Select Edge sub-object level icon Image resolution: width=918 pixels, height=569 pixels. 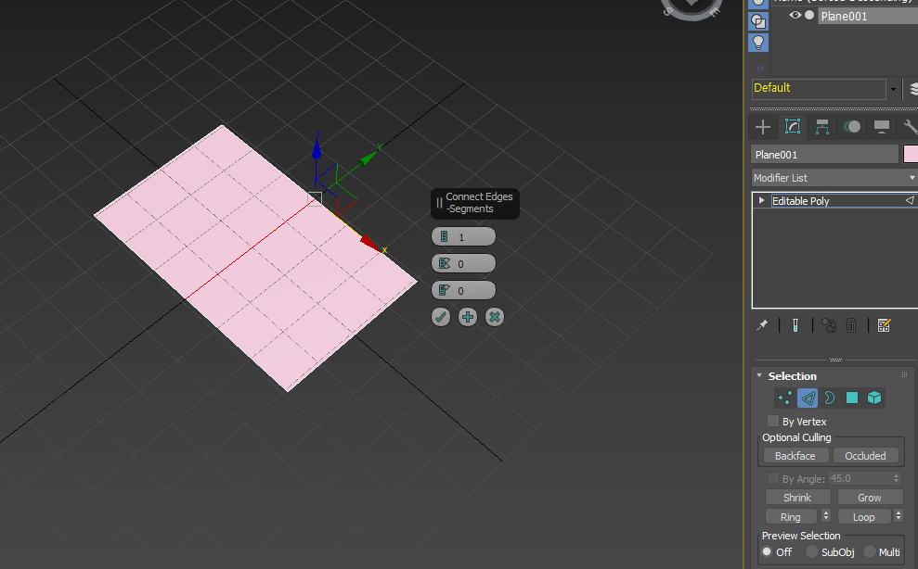coord(808,398)
